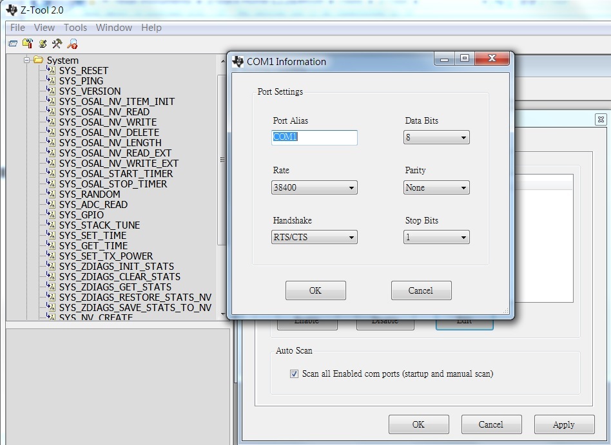Viewport: 611px width, 445px height.
Task: Click the command tree scroll up arrow
Action: (x=222, y=62)
